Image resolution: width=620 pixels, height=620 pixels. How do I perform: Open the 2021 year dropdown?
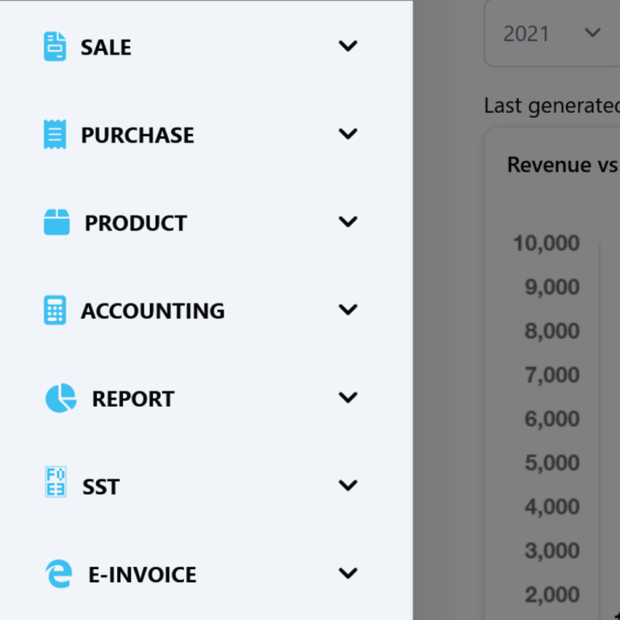tap(552, 34)
